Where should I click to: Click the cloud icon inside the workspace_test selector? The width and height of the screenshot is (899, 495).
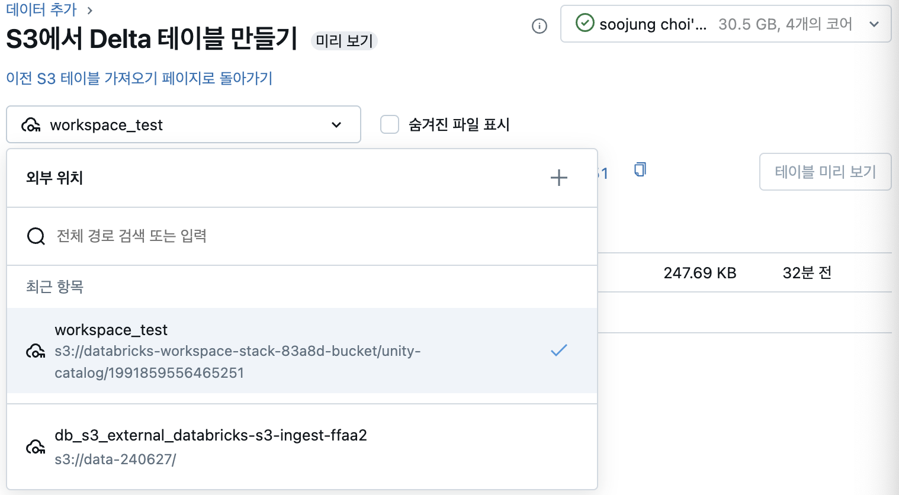point(34,124)
